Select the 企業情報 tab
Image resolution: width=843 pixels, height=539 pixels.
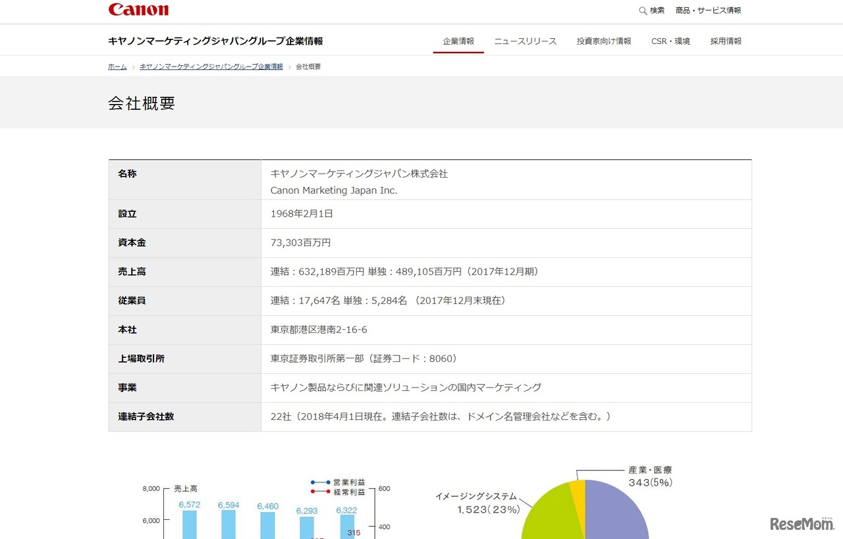point(458,41)
